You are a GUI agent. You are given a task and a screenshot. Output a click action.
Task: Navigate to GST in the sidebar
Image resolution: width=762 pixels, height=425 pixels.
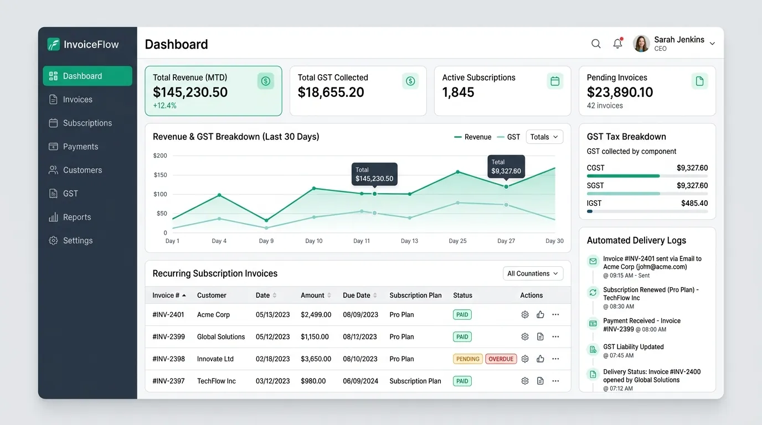click(87, 194)
